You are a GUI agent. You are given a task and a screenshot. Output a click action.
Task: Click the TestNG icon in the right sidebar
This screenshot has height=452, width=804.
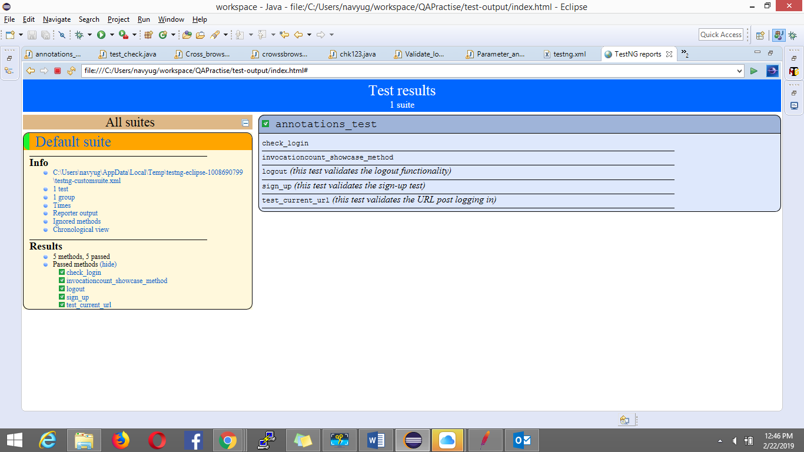tap(795, 72)
